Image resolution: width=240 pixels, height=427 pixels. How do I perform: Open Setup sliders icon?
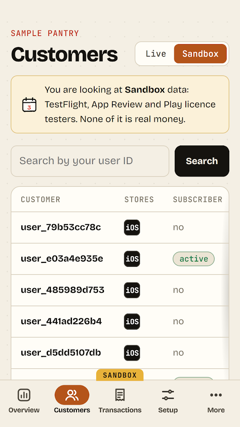click(168, 395)
